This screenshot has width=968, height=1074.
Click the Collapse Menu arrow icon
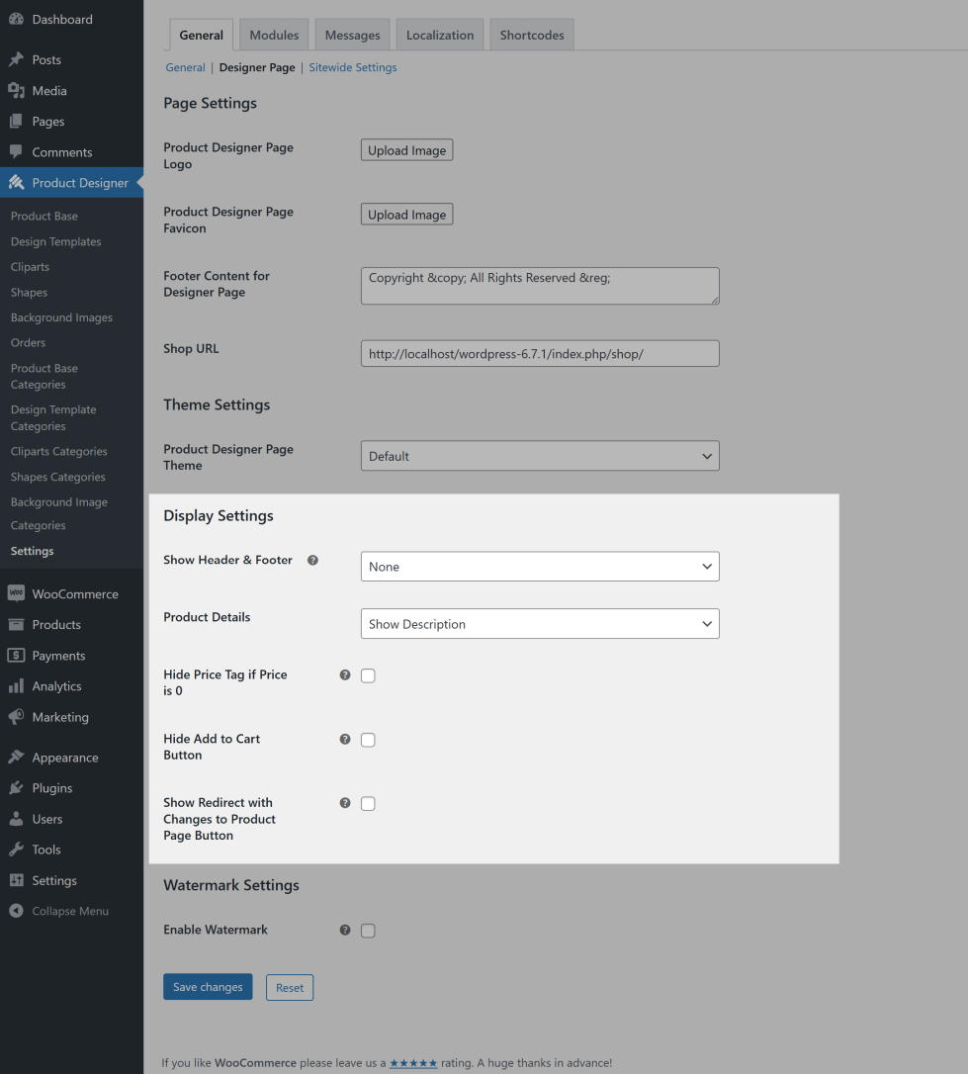tap(16, 911)
